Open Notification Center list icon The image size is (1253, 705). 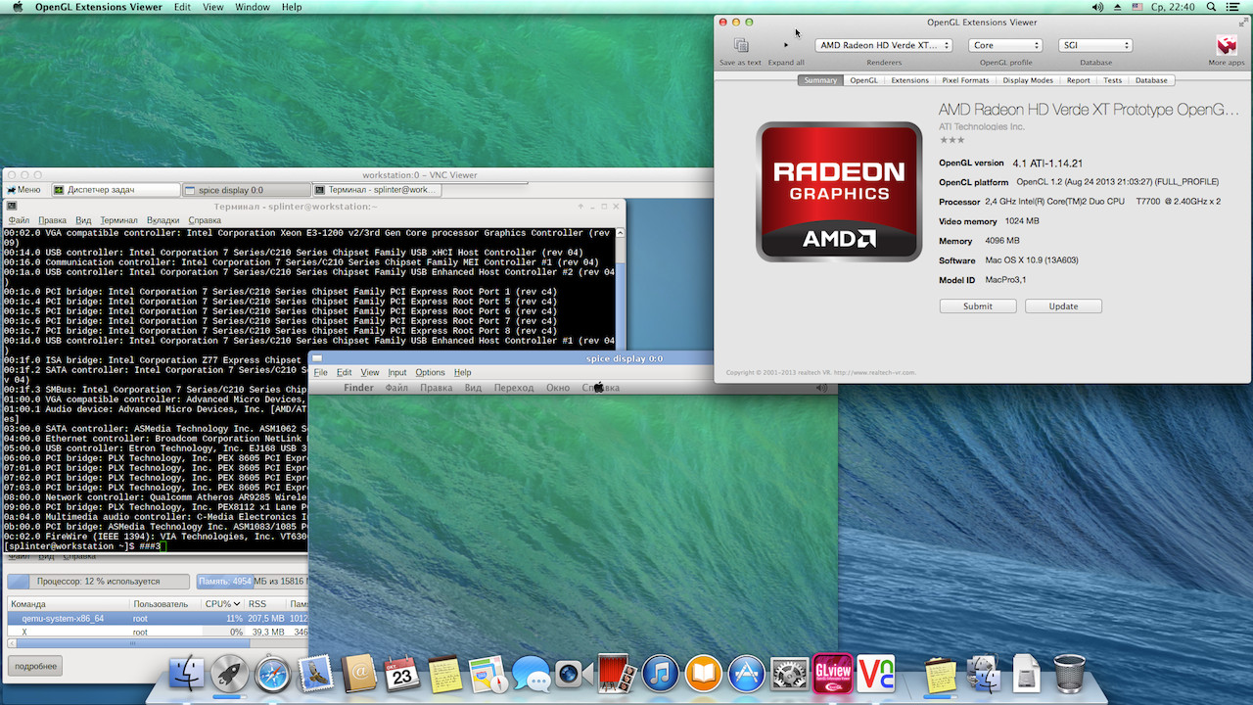click(x=1233, y=7)
